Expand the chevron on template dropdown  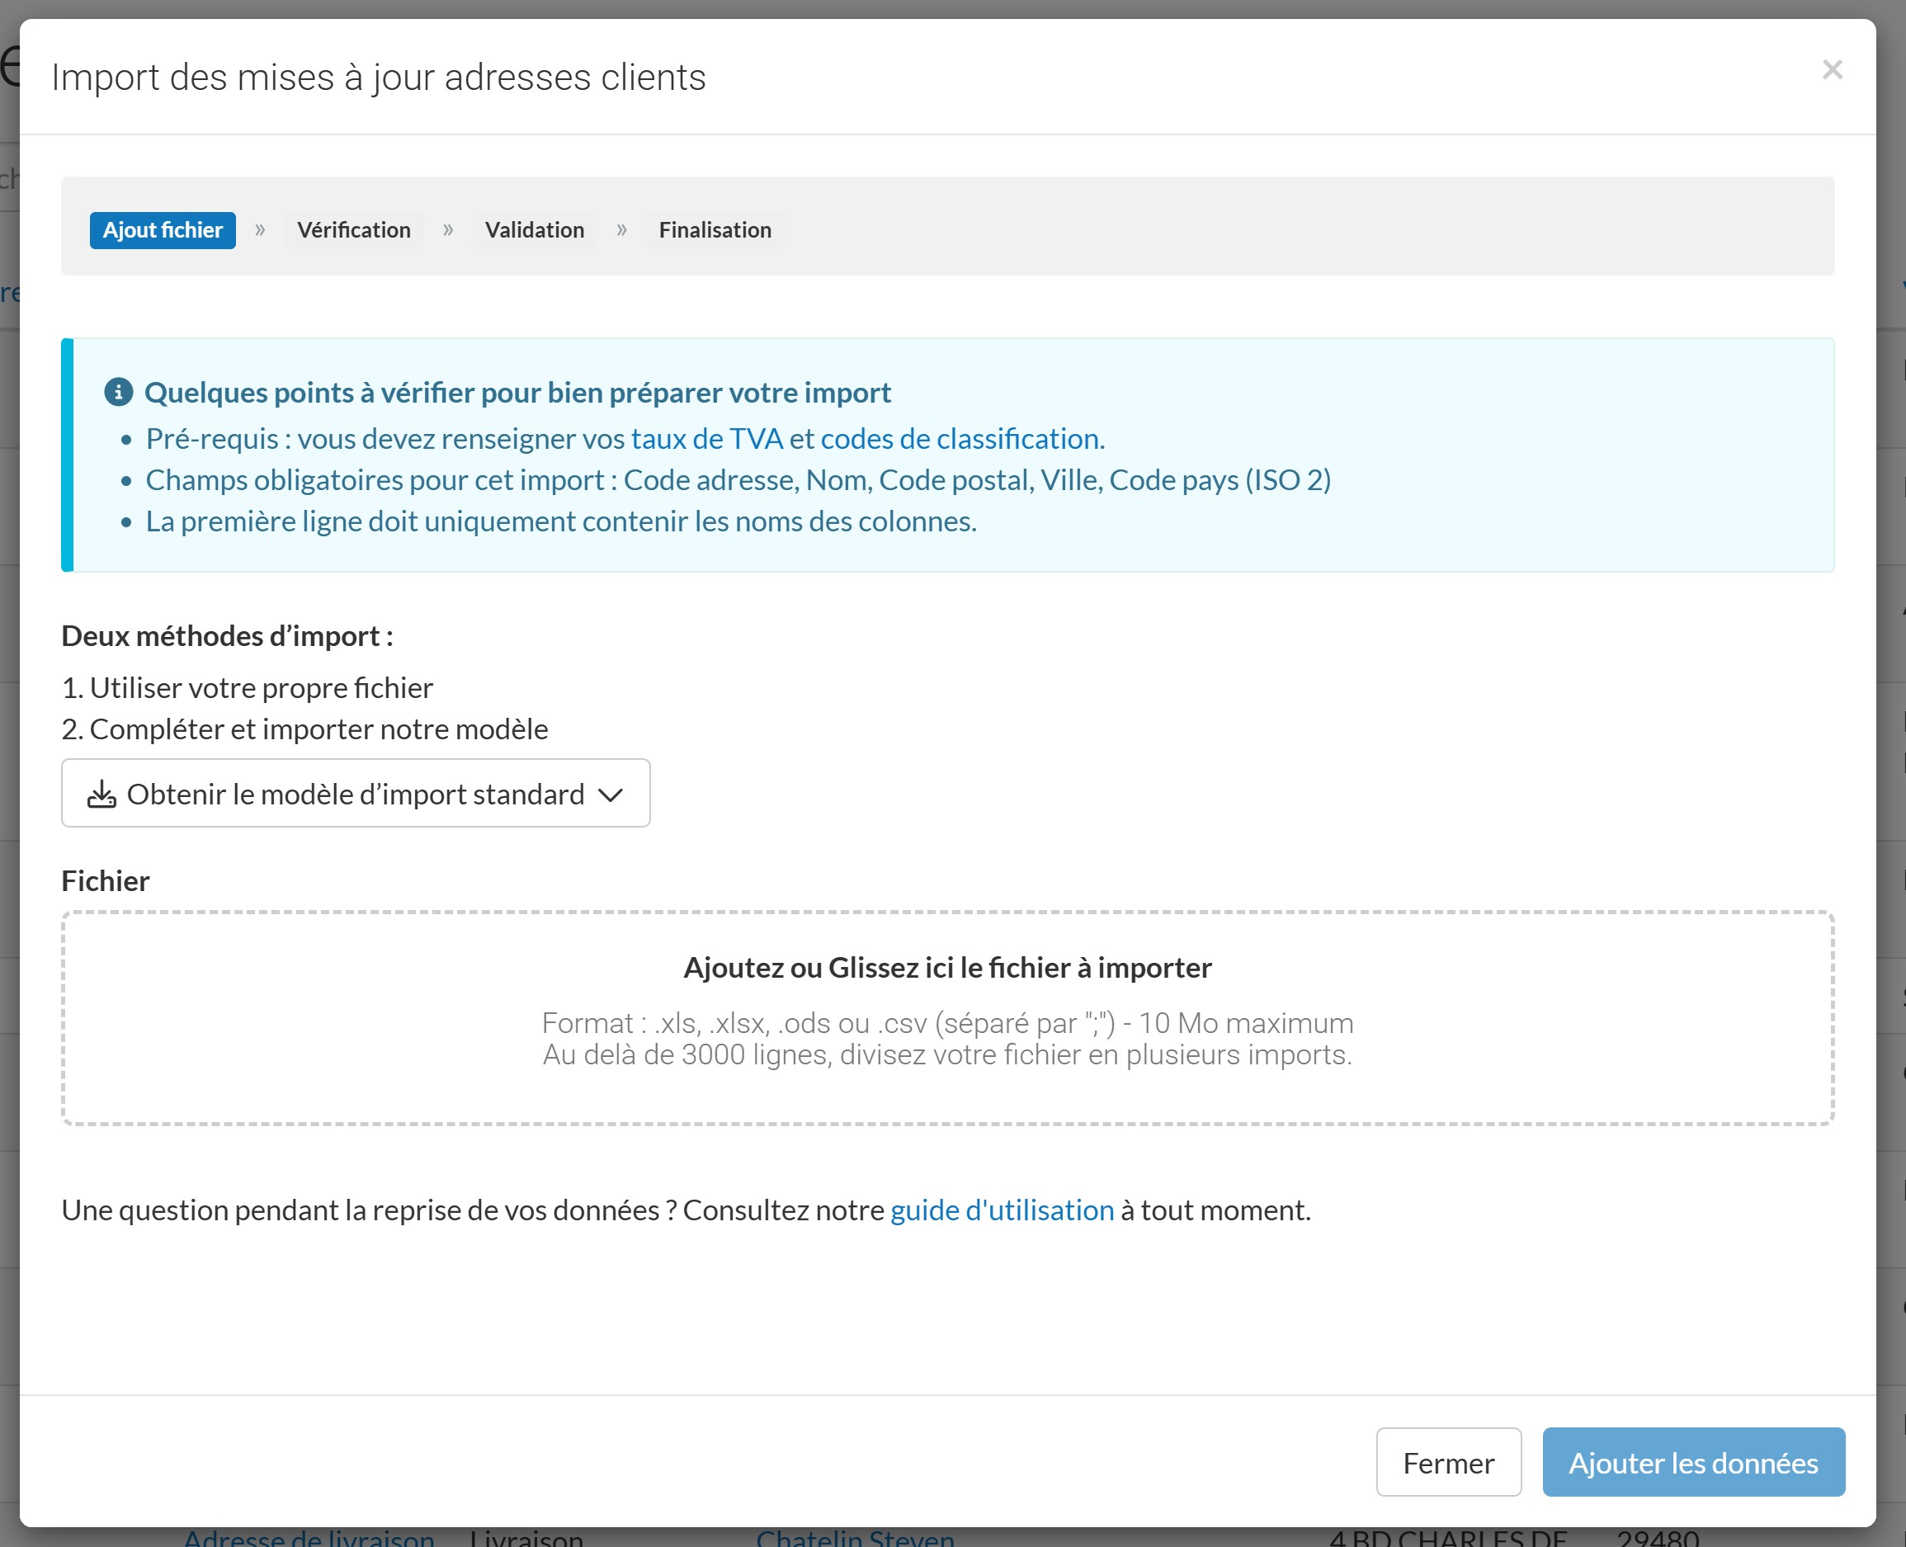coord(611,794)
